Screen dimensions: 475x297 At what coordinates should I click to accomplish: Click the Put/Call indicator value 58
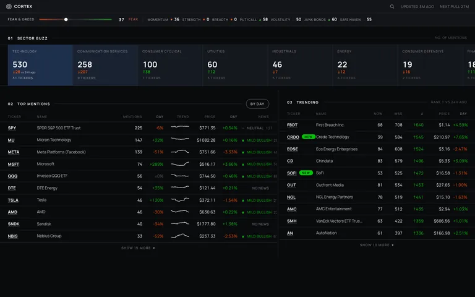pyautogui.click(x=265, y=19)
